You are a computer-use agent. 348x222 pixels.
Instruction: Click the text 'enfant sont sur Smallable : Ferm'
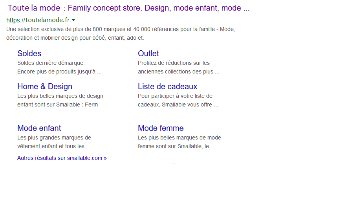57,105
